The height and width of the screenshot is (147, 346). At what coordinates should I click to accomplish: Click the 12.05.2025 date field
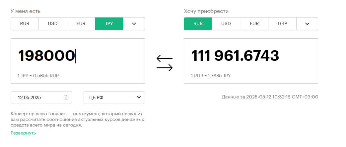pyautogui.click(x=41, y=97)
